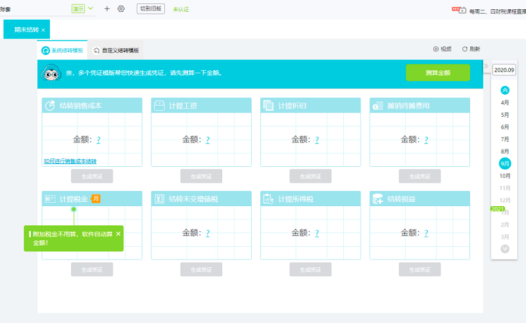Click the 演示 label tag
The height and width of the screenshot is (323, 526).
click(78, 9)
